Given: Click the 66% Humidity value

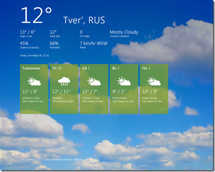Looking at the screenshot, I should 54,43.
